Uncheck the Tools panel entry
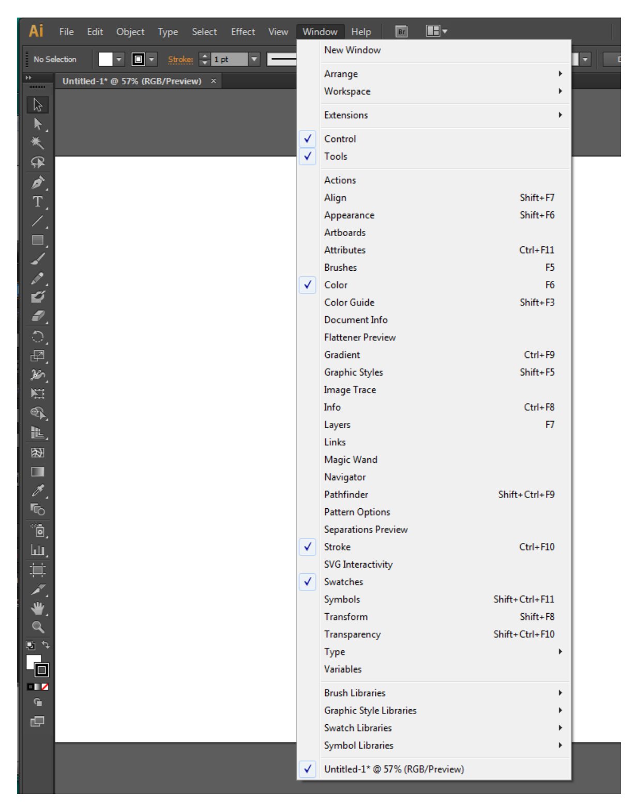 (x=434, y=157)
